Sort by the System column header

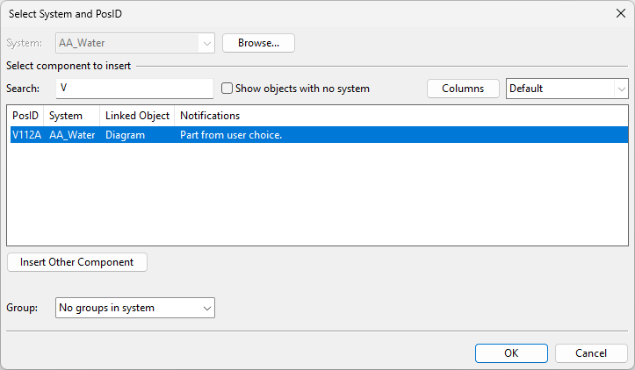[70, 116]
